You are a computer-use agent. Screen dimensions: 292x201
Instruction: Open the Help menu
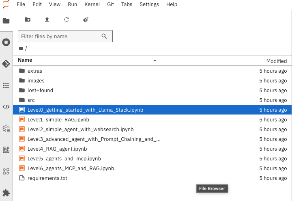click(x=172, y=4)
